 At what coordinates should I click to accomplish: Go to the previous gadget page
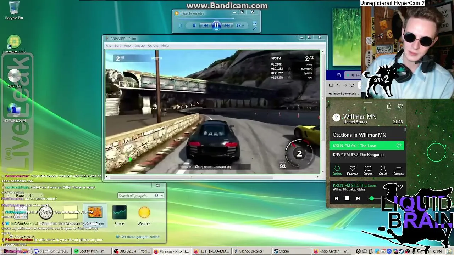9,195
